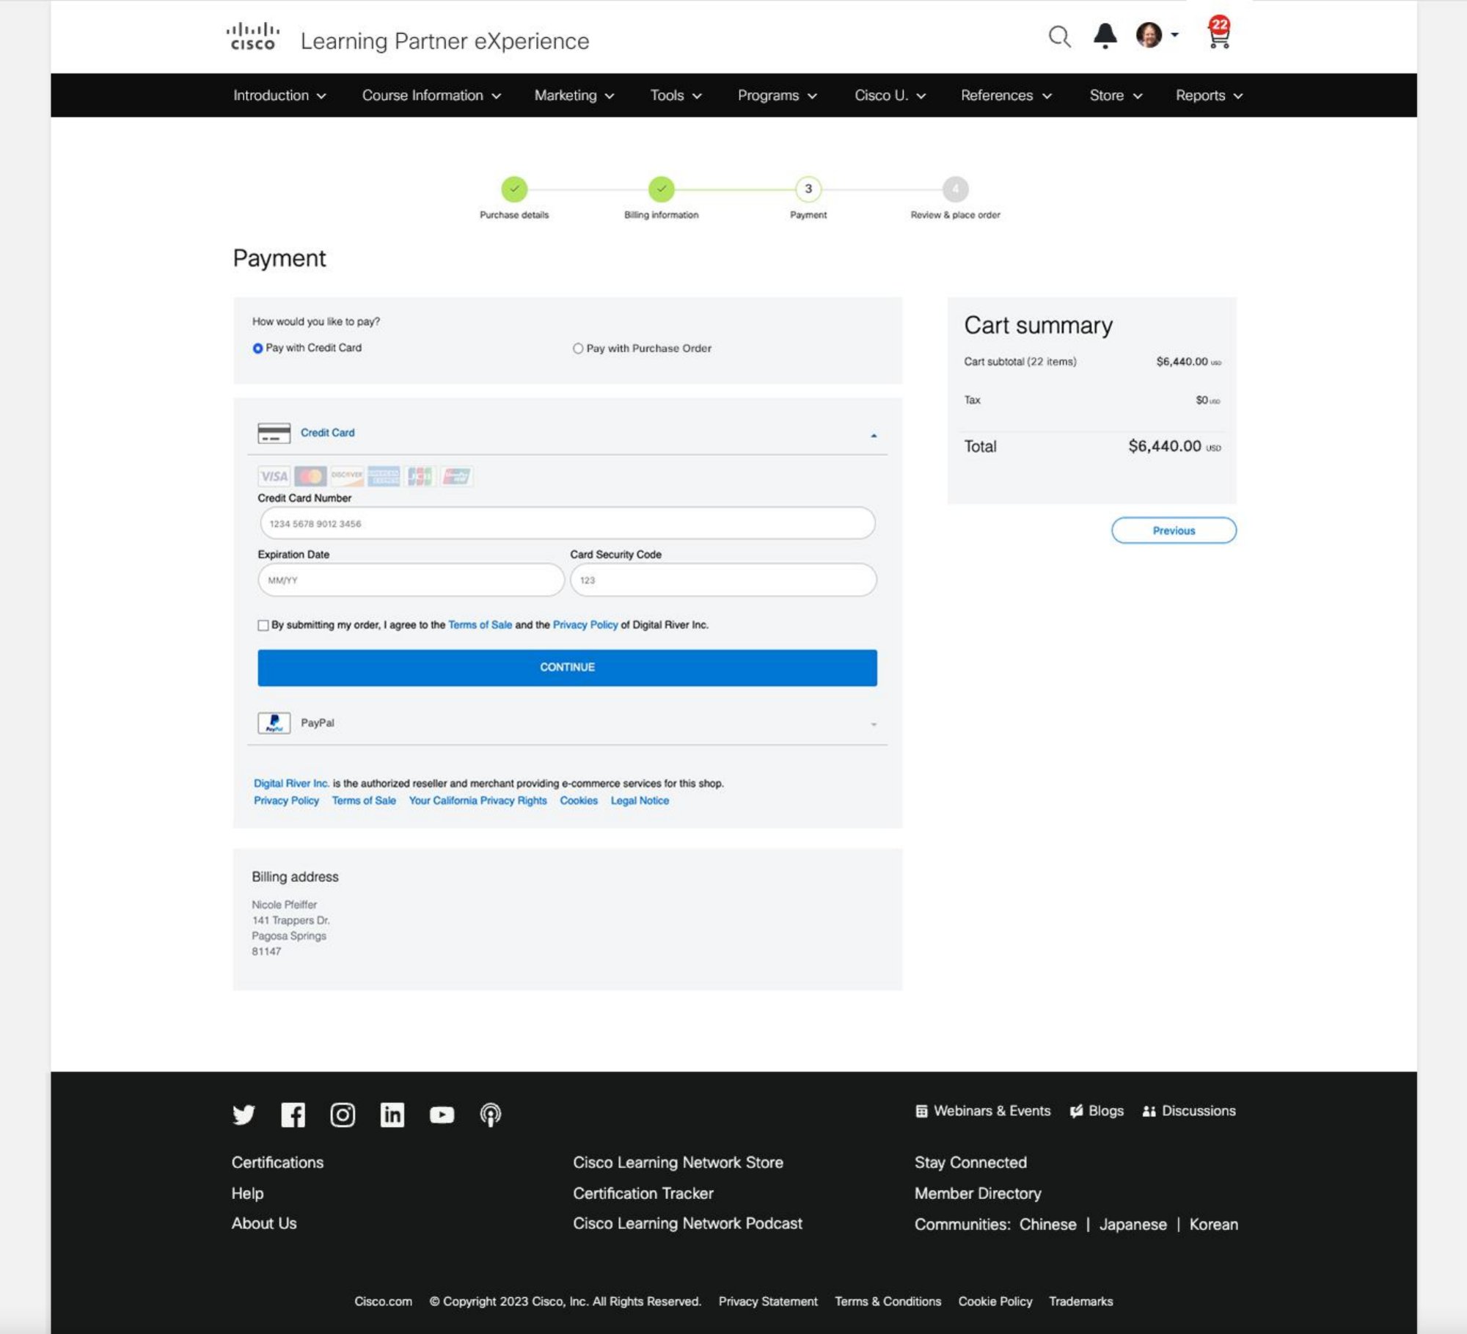Click the Purchase details progress step
The height and width of the screenshot is (1334, 1467).
pyautogui.click(x=514, y=189)
